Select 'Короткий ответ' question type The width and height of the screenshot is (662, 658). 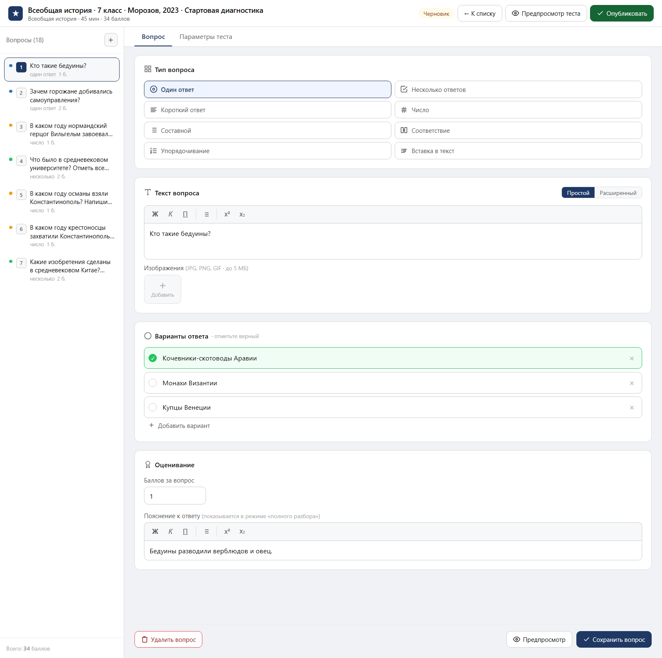(267, 110)
